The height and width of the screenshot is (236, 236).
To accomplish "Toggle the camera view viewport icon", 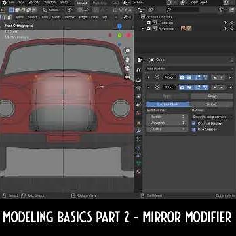I will 127,68.
